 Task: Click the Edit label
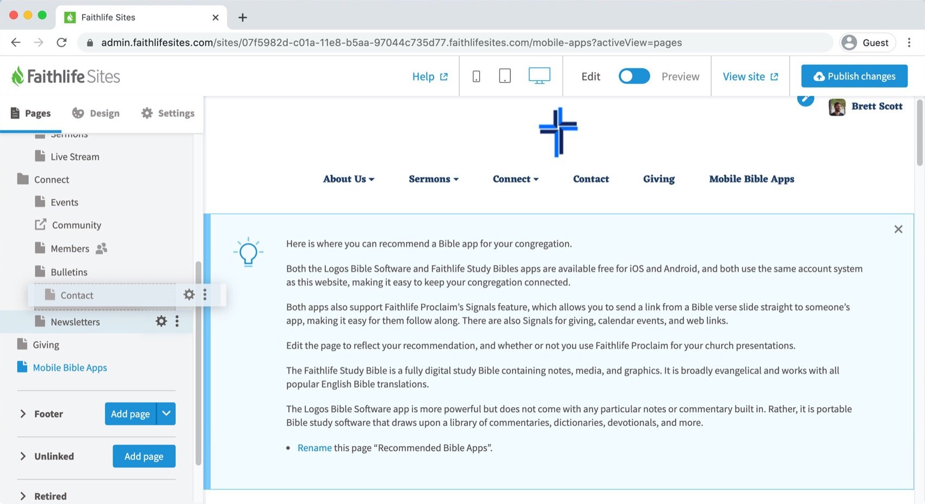[x=590, y=77]
